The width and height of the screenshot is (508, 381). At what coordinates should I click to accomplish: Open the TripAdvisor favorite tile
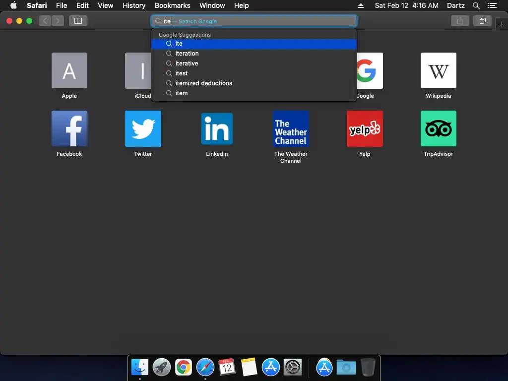(439, 128)
